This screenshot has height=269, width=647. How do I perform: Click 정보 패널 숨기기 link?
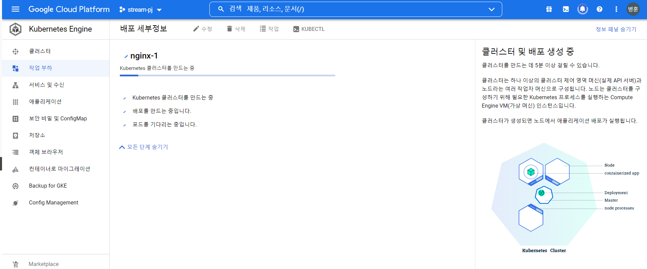(x=616, y=29)
